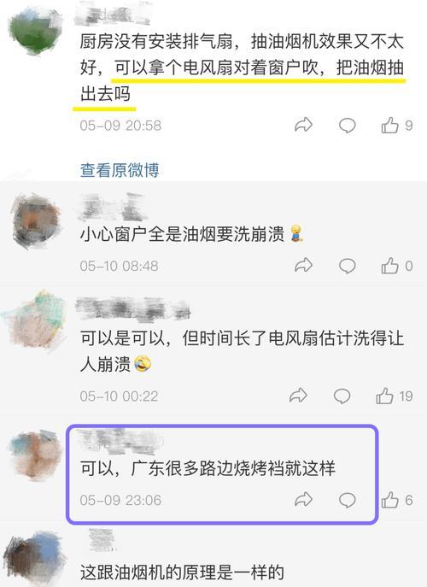Share the 05-10 08:48 comment
The width and height of the screenshot is (427, 587).
tap(303, 266)
